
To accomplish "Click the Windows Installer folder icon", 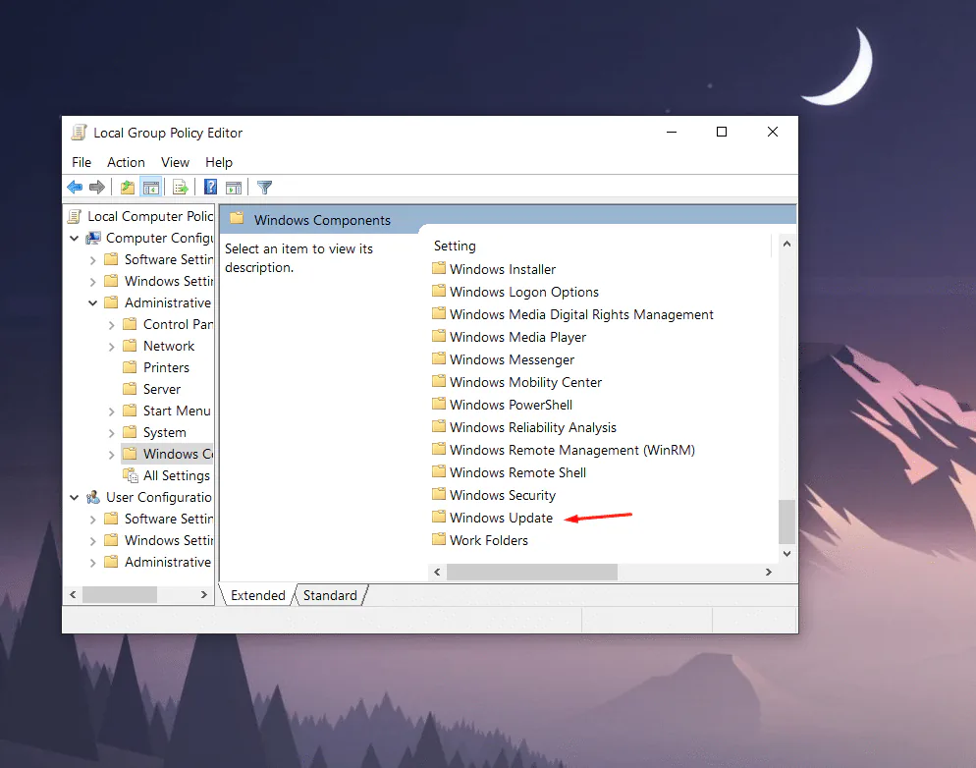I will click(x=439, y=268).
